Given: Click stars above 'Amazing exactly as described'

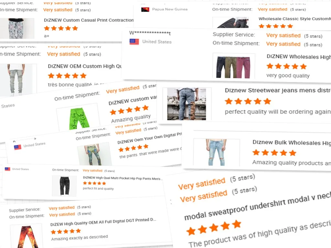Looking at the screenshot, I should click(x=66, y=231).
